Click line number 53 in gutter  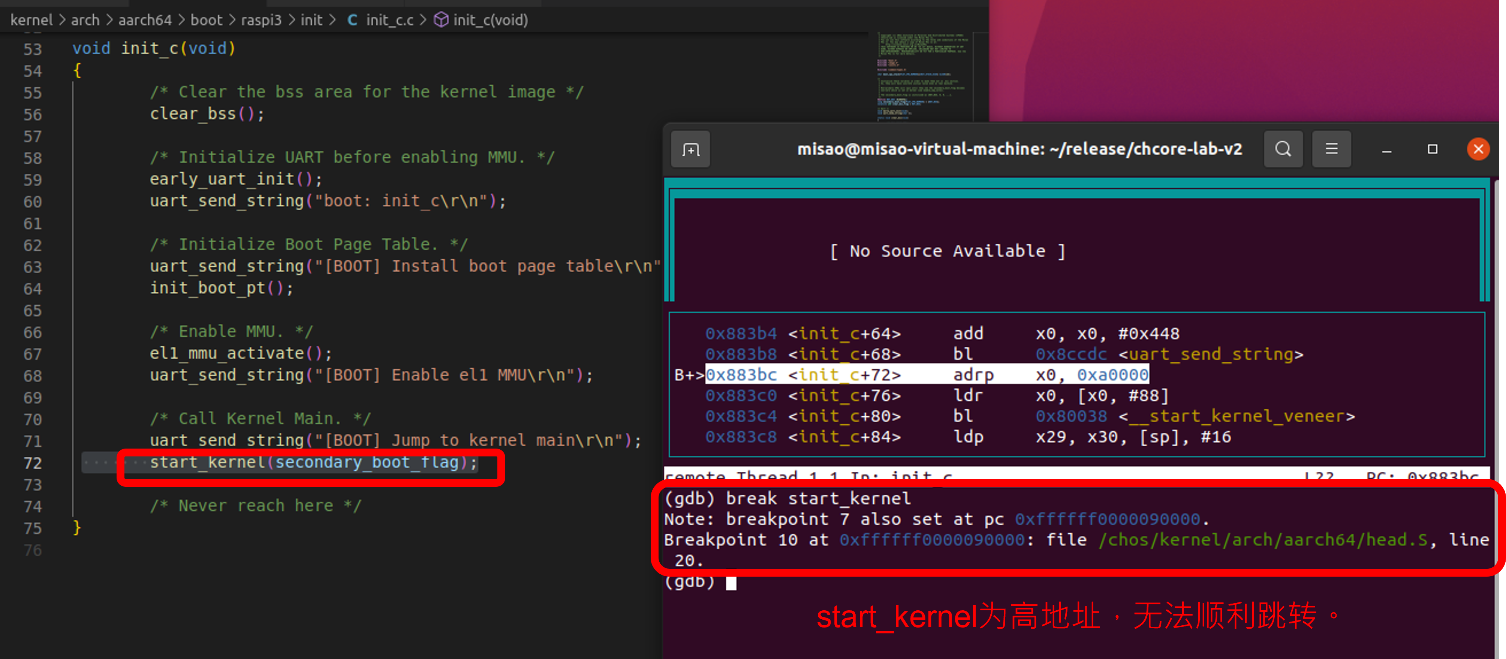pyautogui.click(x=33, y=49)
